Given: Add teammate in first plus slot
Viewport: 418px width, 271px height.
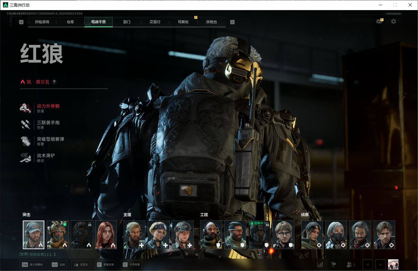Looking at the screenshot, I should [368, 264].
